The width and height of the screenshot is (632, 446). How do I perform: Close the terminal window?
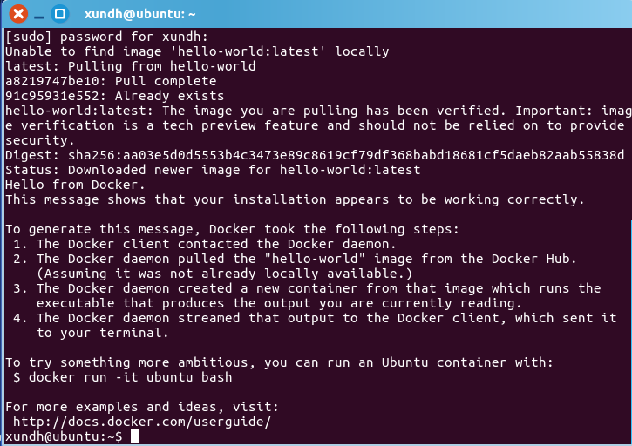click(x=17, y=14)
